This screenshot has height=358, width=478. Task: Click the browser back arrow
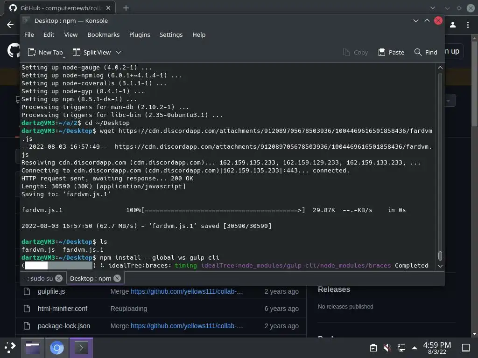pyautogui.click(x=10, y=25)
